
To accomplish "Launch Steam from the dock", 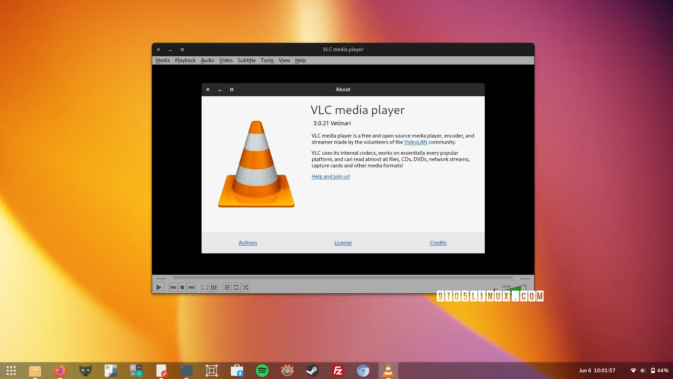I will point(313,371).
